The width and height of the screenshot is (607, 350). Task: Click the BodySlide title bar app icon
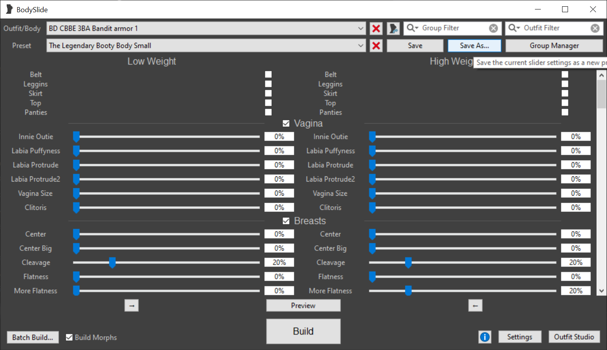click(x=9, y=9)
